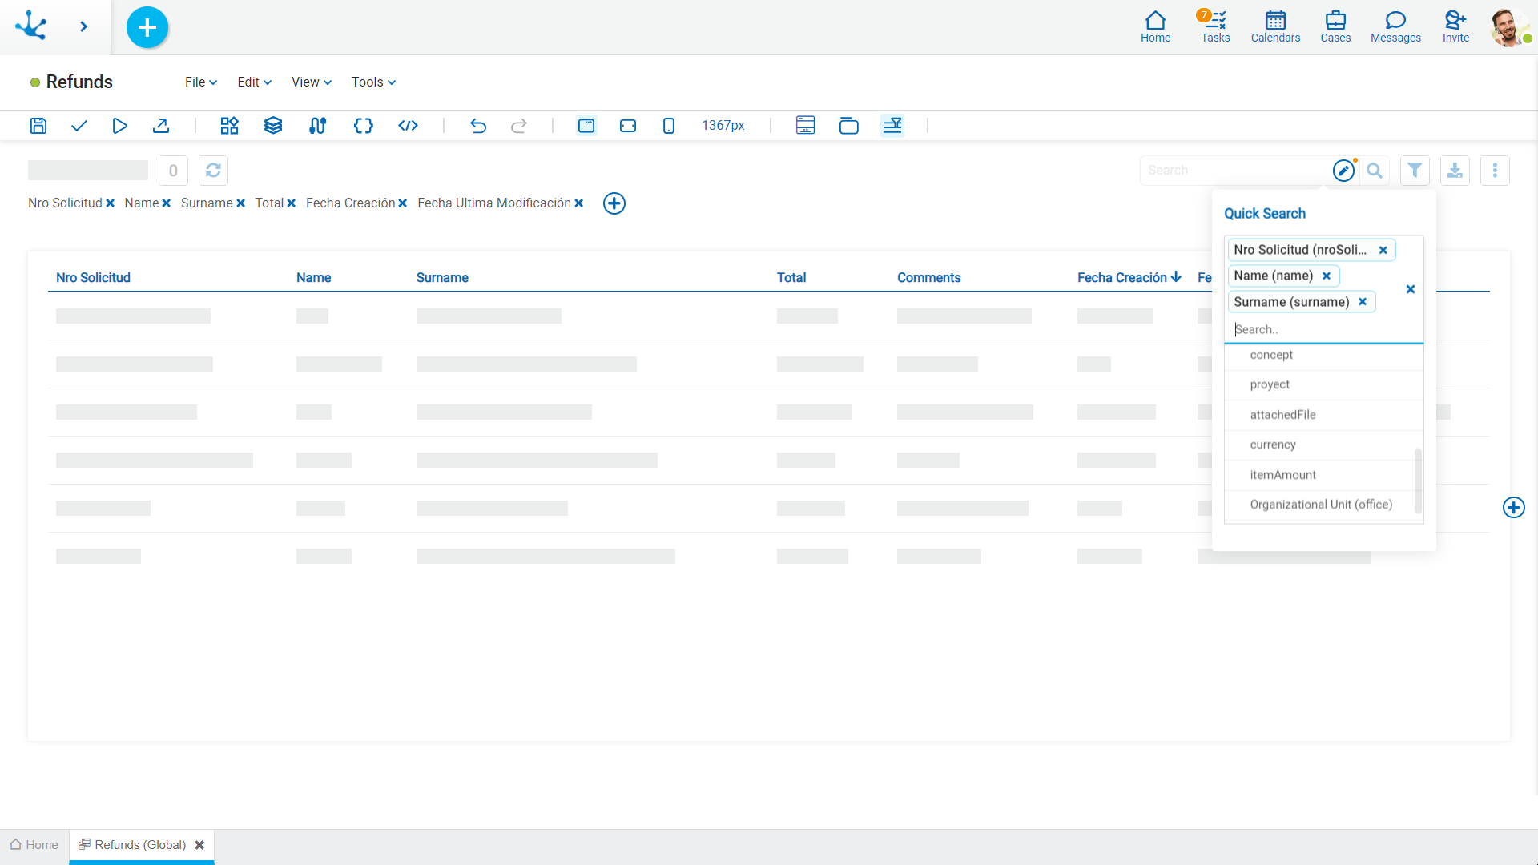Remove Surname (surname) tag in Quick Search
Viewport: 1538px width, 865px height.
1363,301
